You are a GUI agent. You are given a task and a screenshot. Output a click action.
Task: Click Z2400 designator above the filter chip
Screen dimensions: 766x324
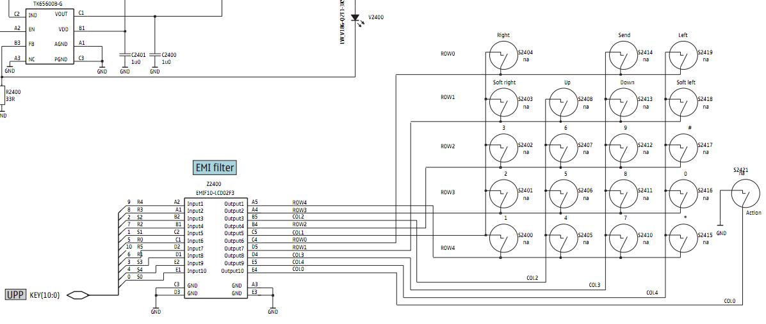pyautogui.click(x=213, y=184)
